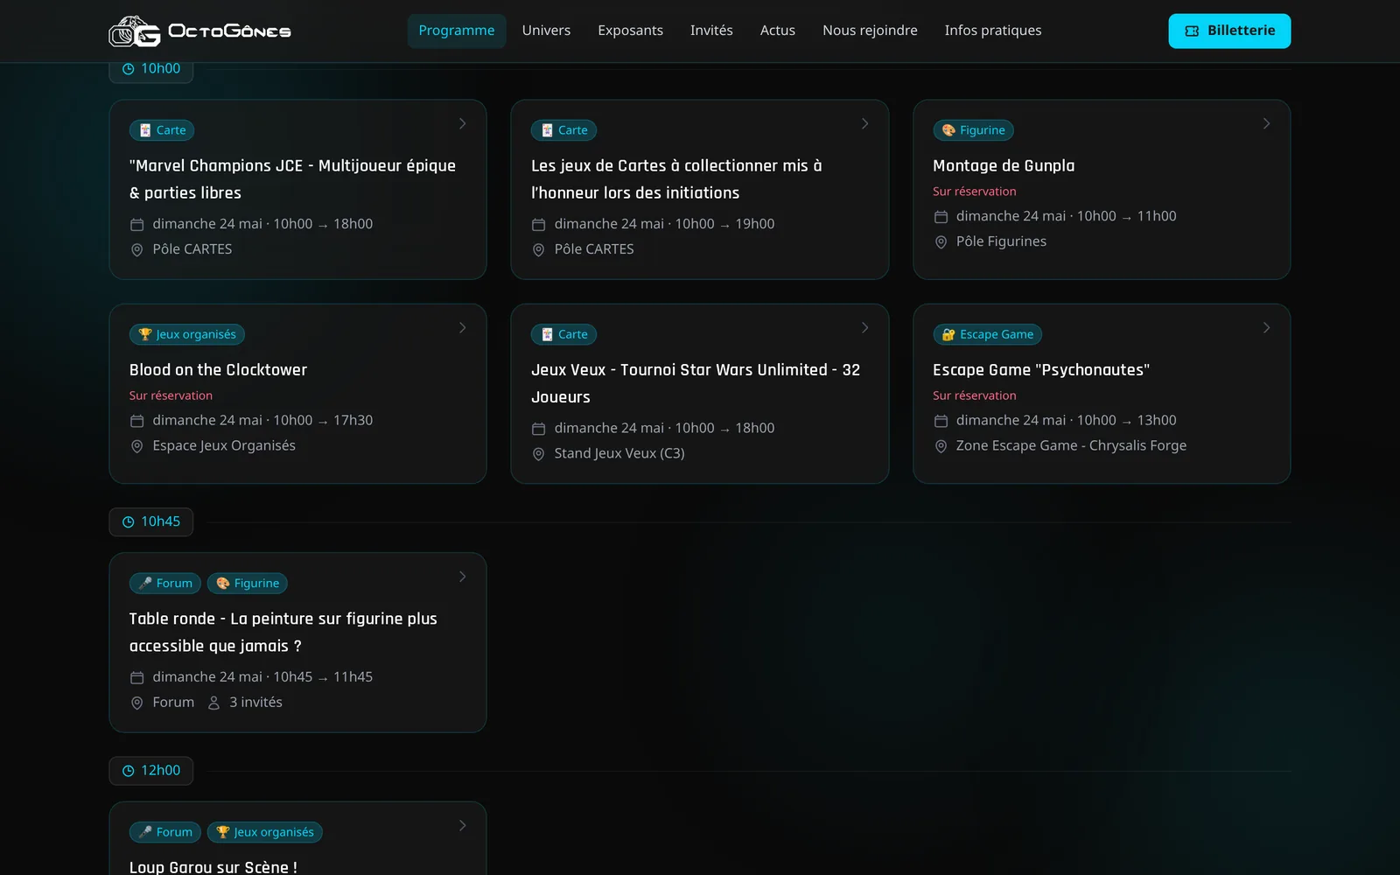Click "Sur réservation" on Montage de Gunpla
Screen dimensions: 1400x875
pos(975,191)
